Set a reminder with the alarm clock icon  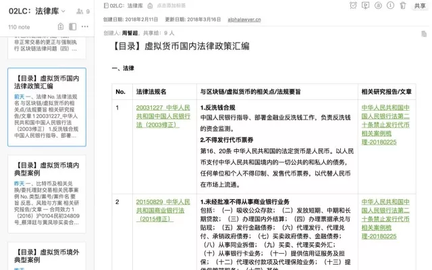[x=353, y=5]
